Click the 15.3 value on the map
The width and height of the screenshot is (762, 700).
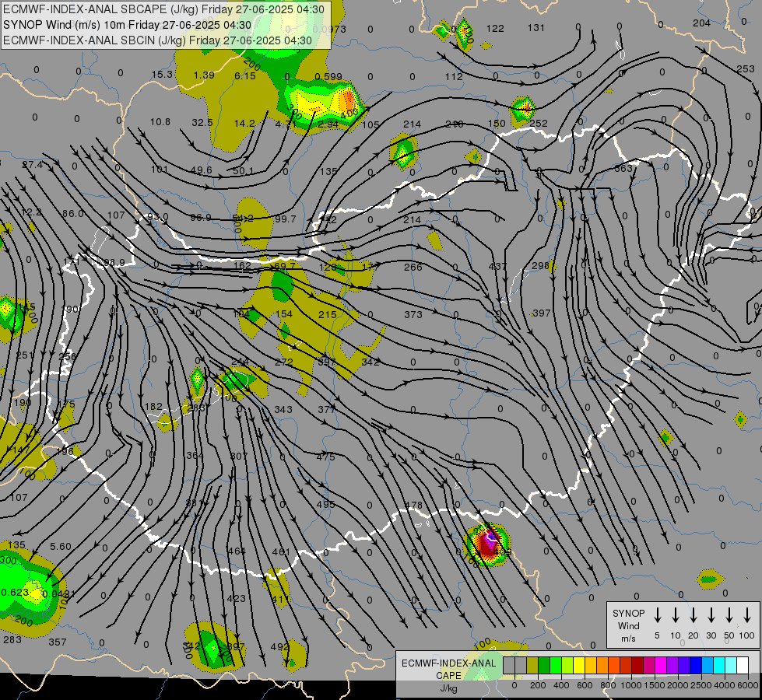tap(162, 75)
